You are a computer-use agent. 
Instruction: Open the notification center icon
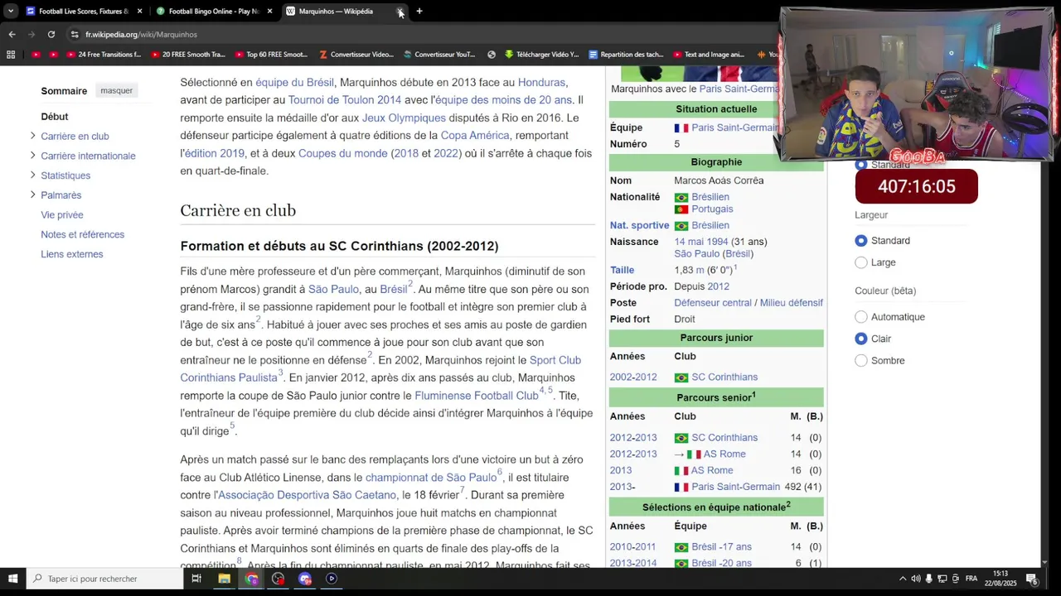(1032, 579)
